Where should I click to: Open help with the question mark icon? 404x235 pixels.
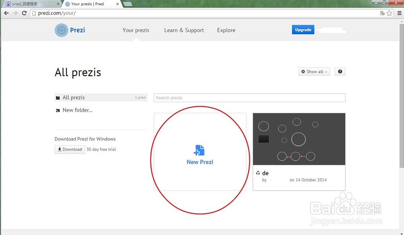340,71
